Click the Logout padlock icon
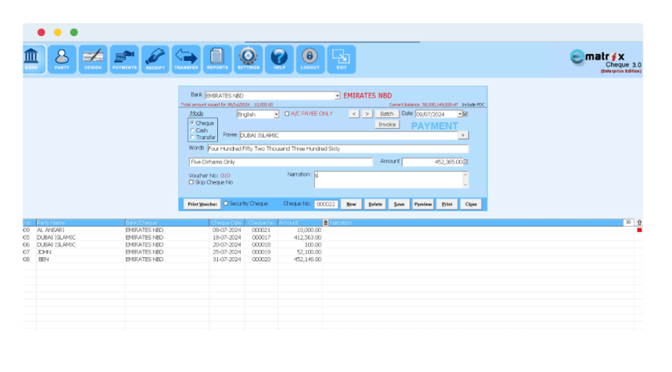672x372 pixels. [x=310, y=59]
